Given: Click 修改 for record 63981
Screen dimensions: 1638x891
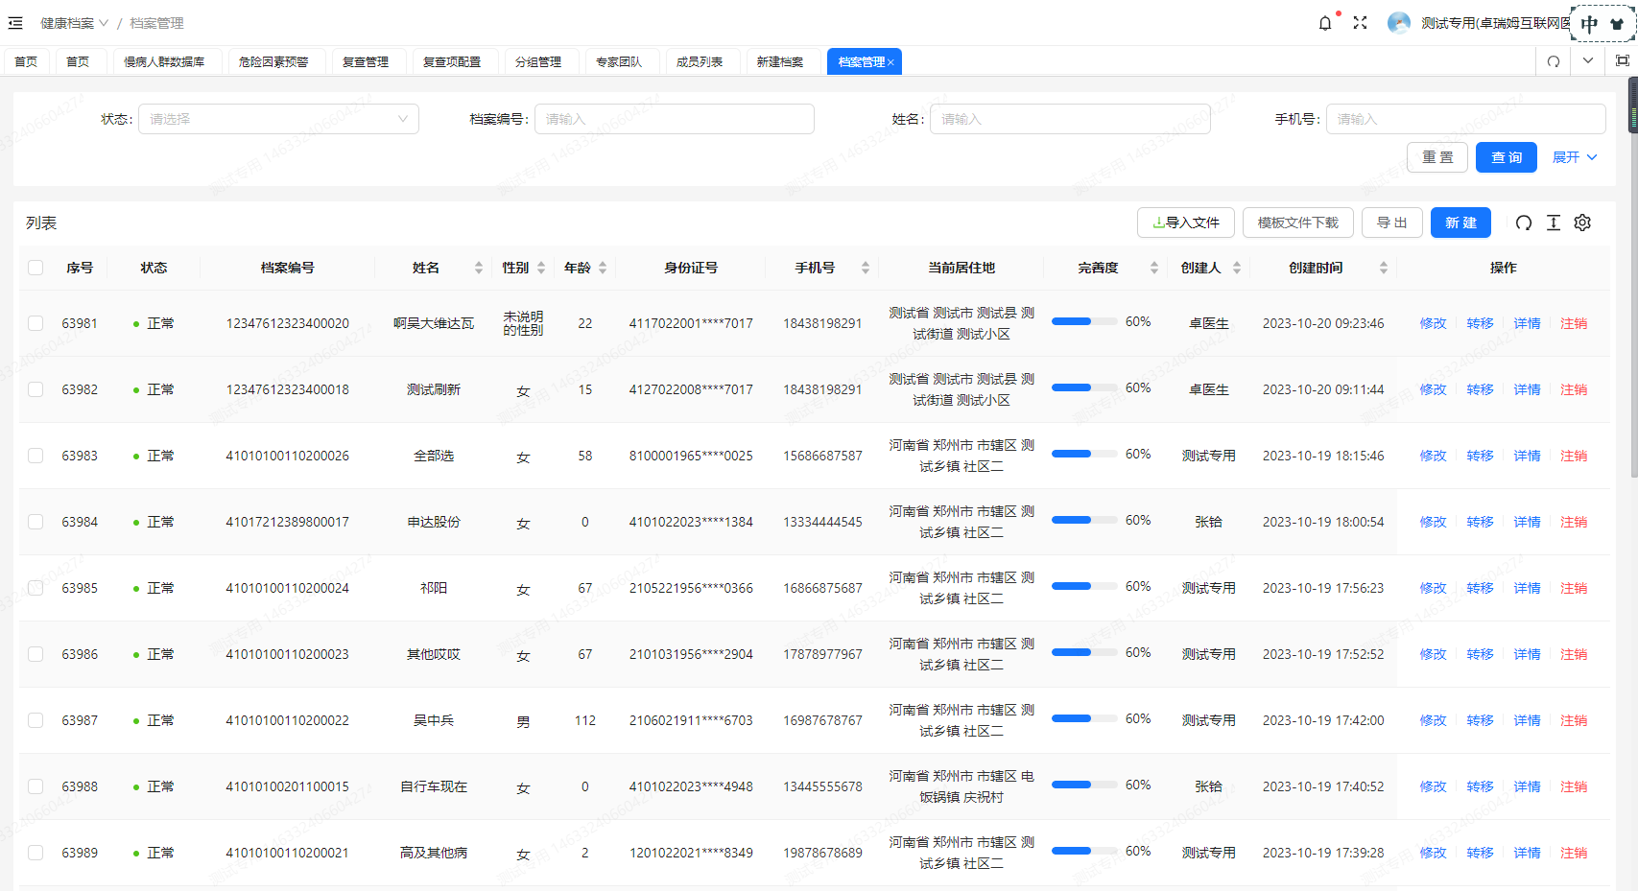Looking at the screenshot, I should click(x=1433, y=323).
